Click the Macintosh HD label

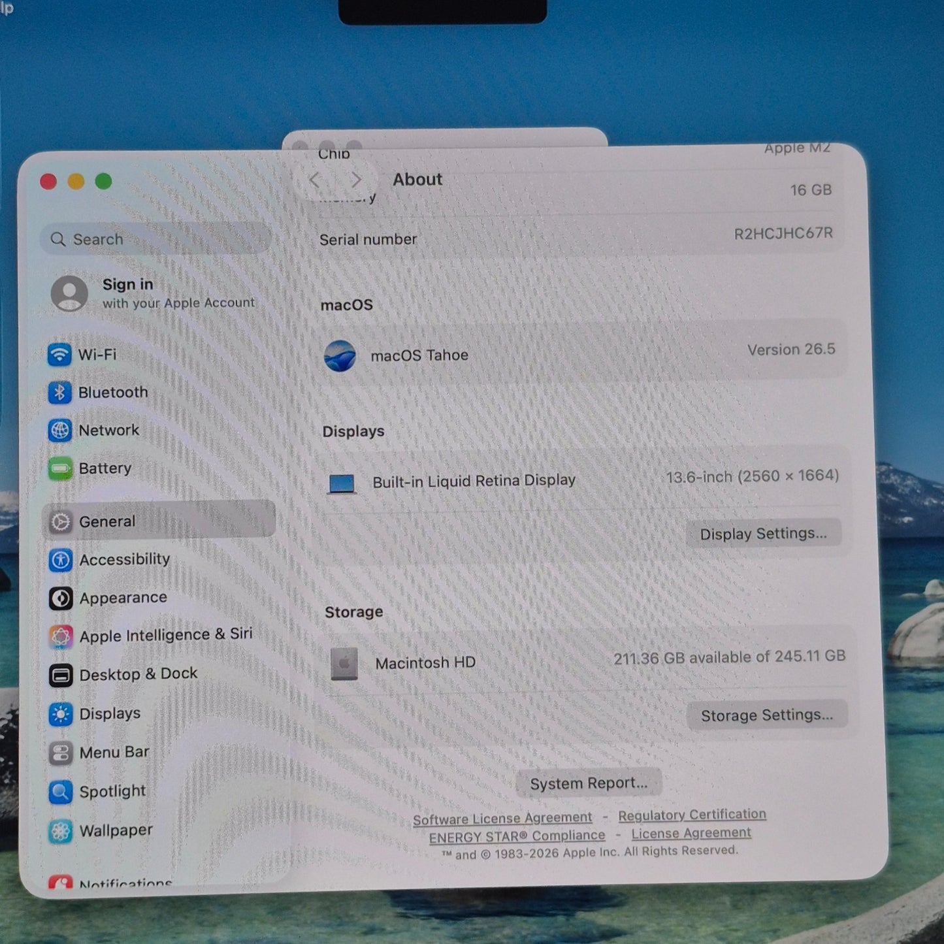[425, 663]
